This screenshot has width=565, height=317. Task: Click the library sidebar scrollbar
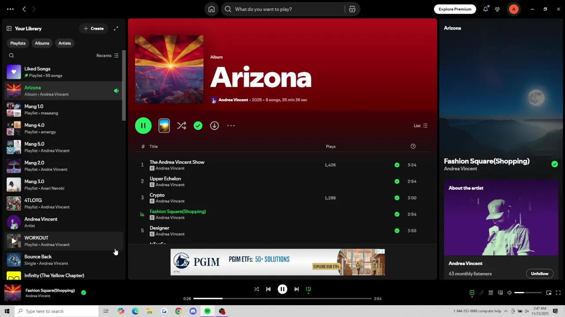(124, 86)
